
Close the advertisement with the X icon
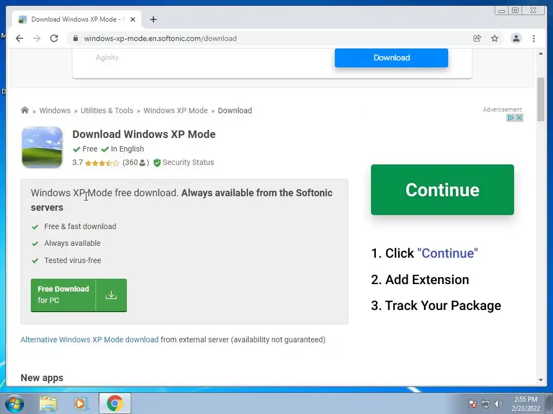click(519, 118)
